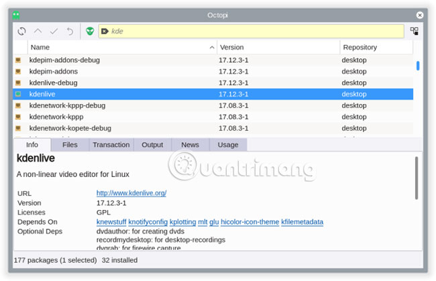
Task: Click the Info panel scrollbar handle
Action: tap(417, 178)
